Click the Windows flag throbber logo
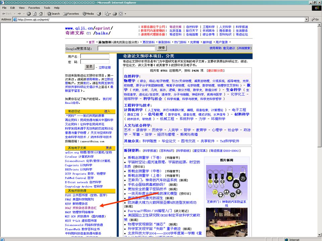This screenshot has width=322, height=241. coord(317,8)
